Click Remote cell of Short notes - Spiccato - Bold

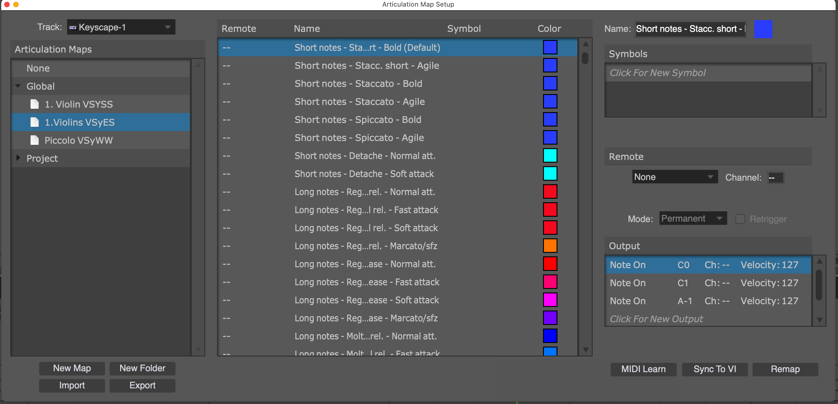[x=226, y=120]
